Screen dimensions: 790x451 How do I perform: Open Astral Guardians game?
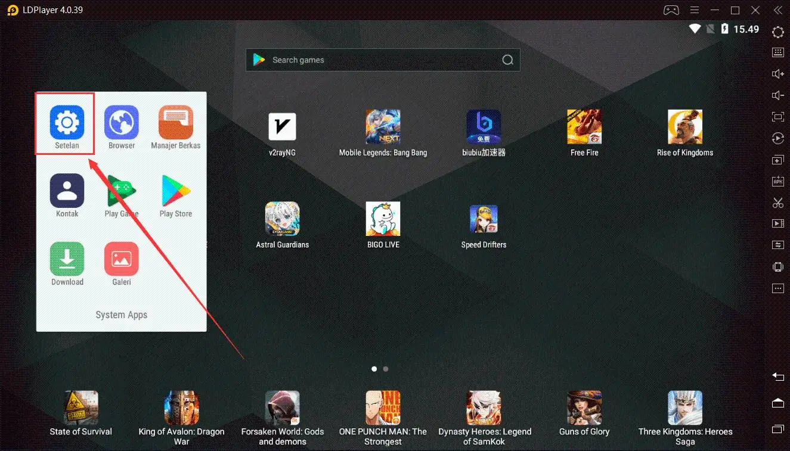283,219
